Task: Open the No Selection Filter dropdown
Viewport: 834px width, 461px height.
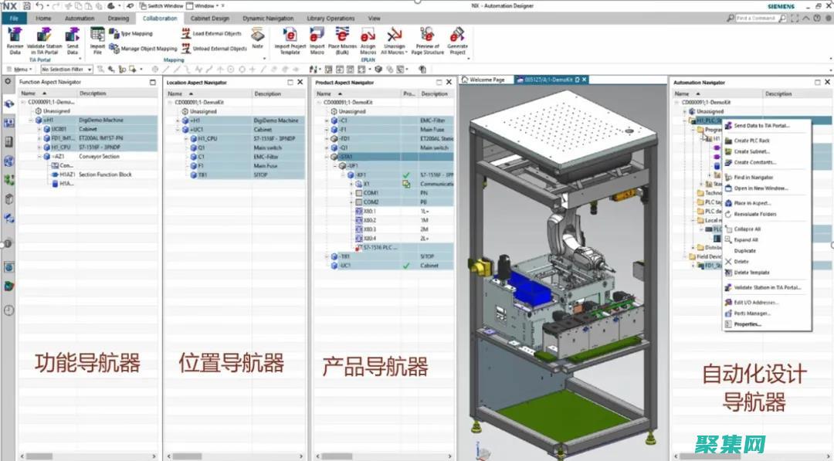Action: tap(67, 69)
